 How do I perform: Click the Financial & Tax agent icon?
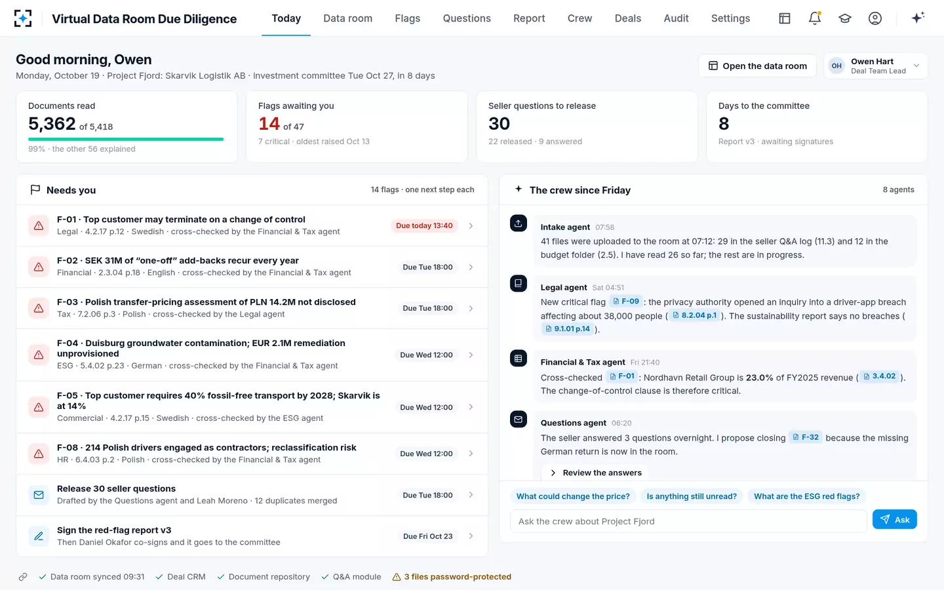click(519, 358)
